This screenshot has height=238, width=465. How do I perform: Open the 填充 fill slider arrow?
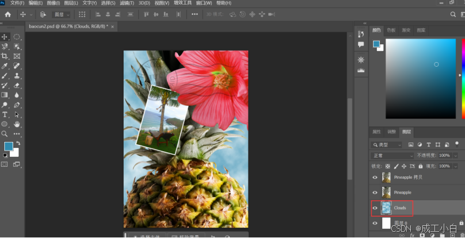(456, 166)
